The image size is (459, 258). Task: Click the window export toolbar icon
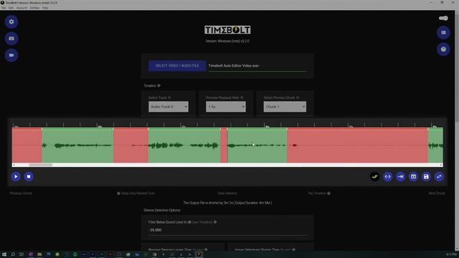tap(413, 176)
